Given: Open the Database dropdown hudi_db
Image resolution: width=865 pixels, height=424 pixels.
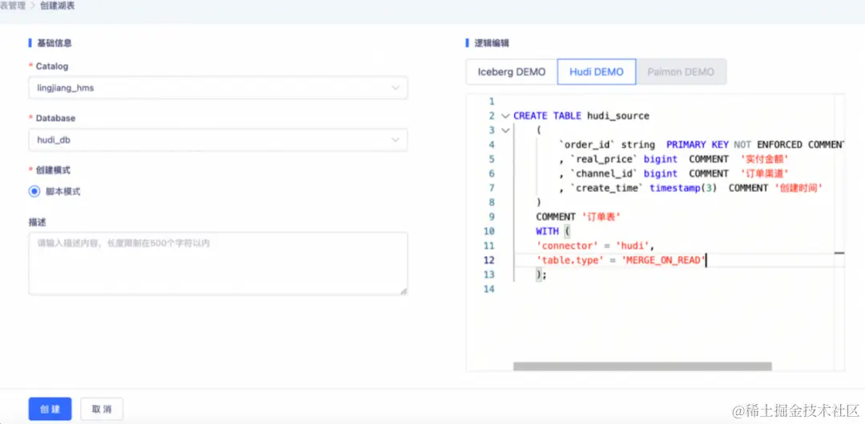Looking at the screenshot, I should click(x=218, y=140).
